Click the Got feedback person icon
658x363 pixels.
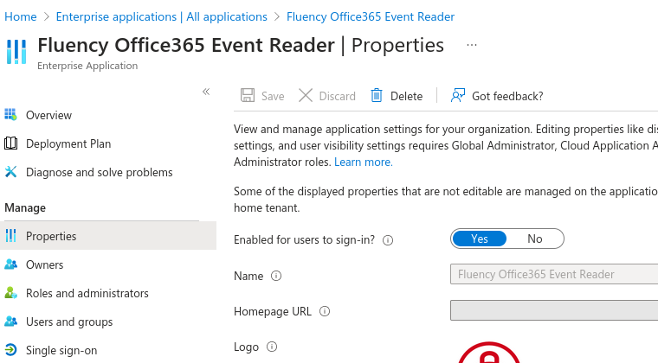pyautogui.click(x=458, y=95)
